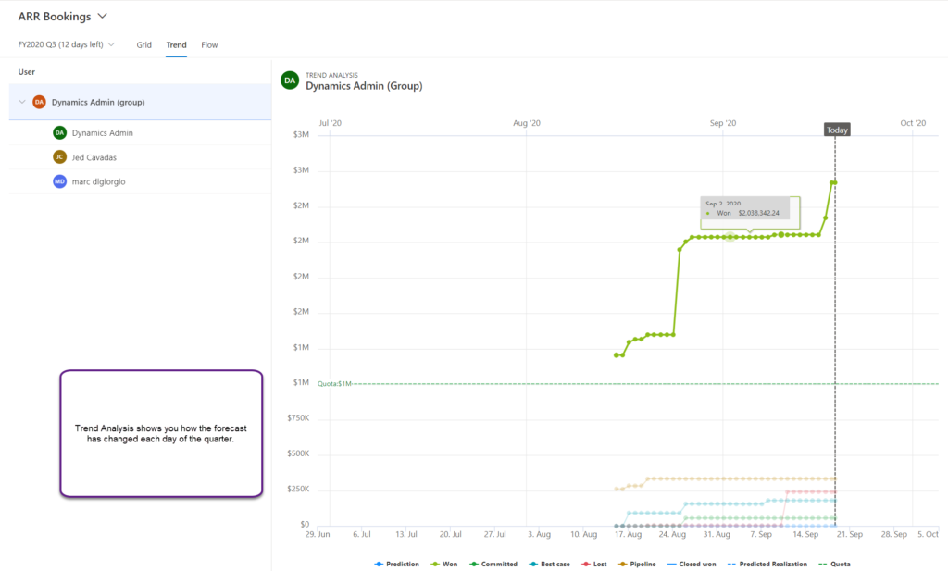Click the $750K y-axis label
The width and height of the screenshot is (948, 571).
(x=298, y=417)
